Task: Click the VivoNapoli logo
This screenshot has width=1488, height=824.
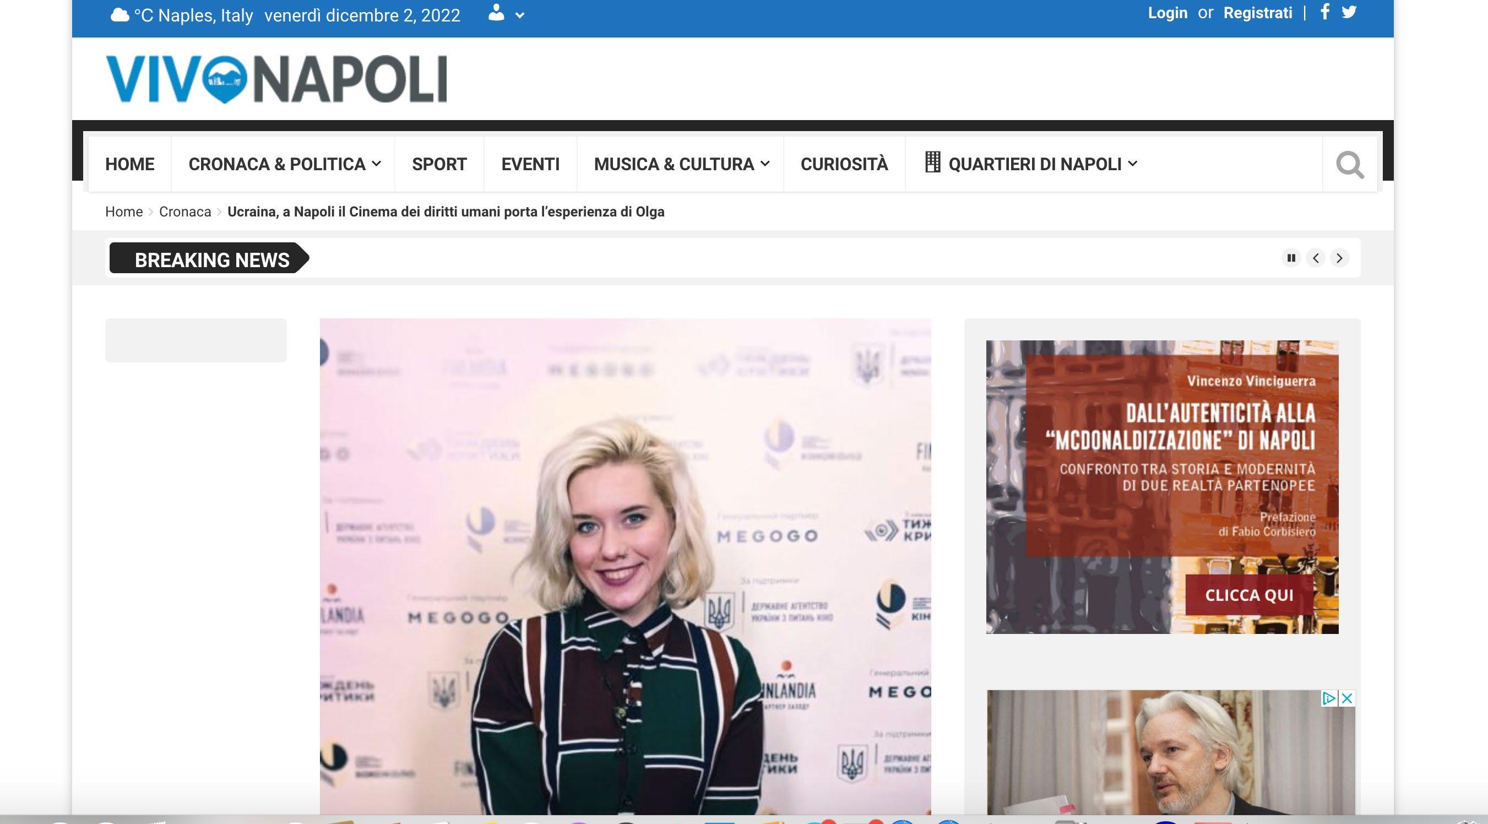Action: [x=276, y=79]
